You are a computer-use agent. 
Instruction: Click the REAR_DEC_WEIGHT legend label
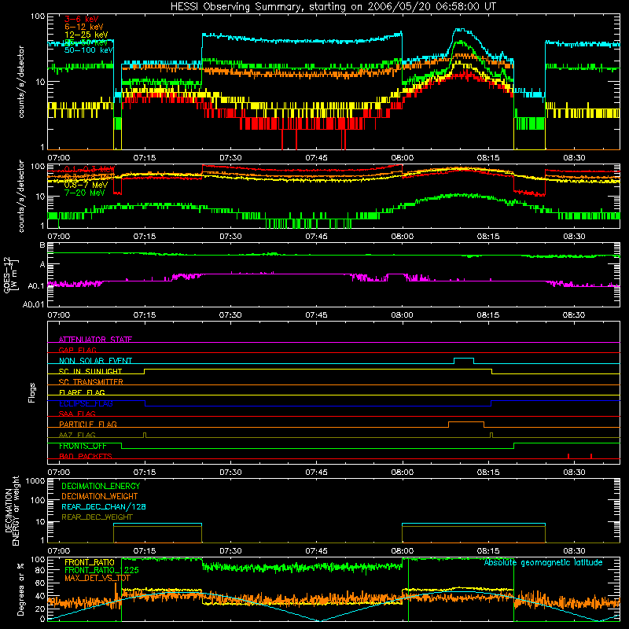click(x=97, y=517)
